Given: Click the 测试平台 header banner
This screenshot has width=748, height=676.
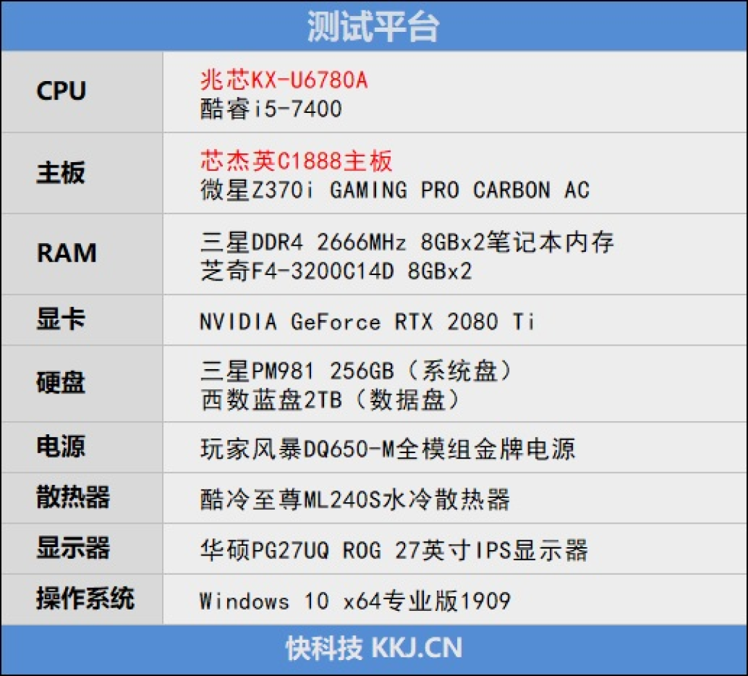Looking at the screenshot, I should [374, 21].
